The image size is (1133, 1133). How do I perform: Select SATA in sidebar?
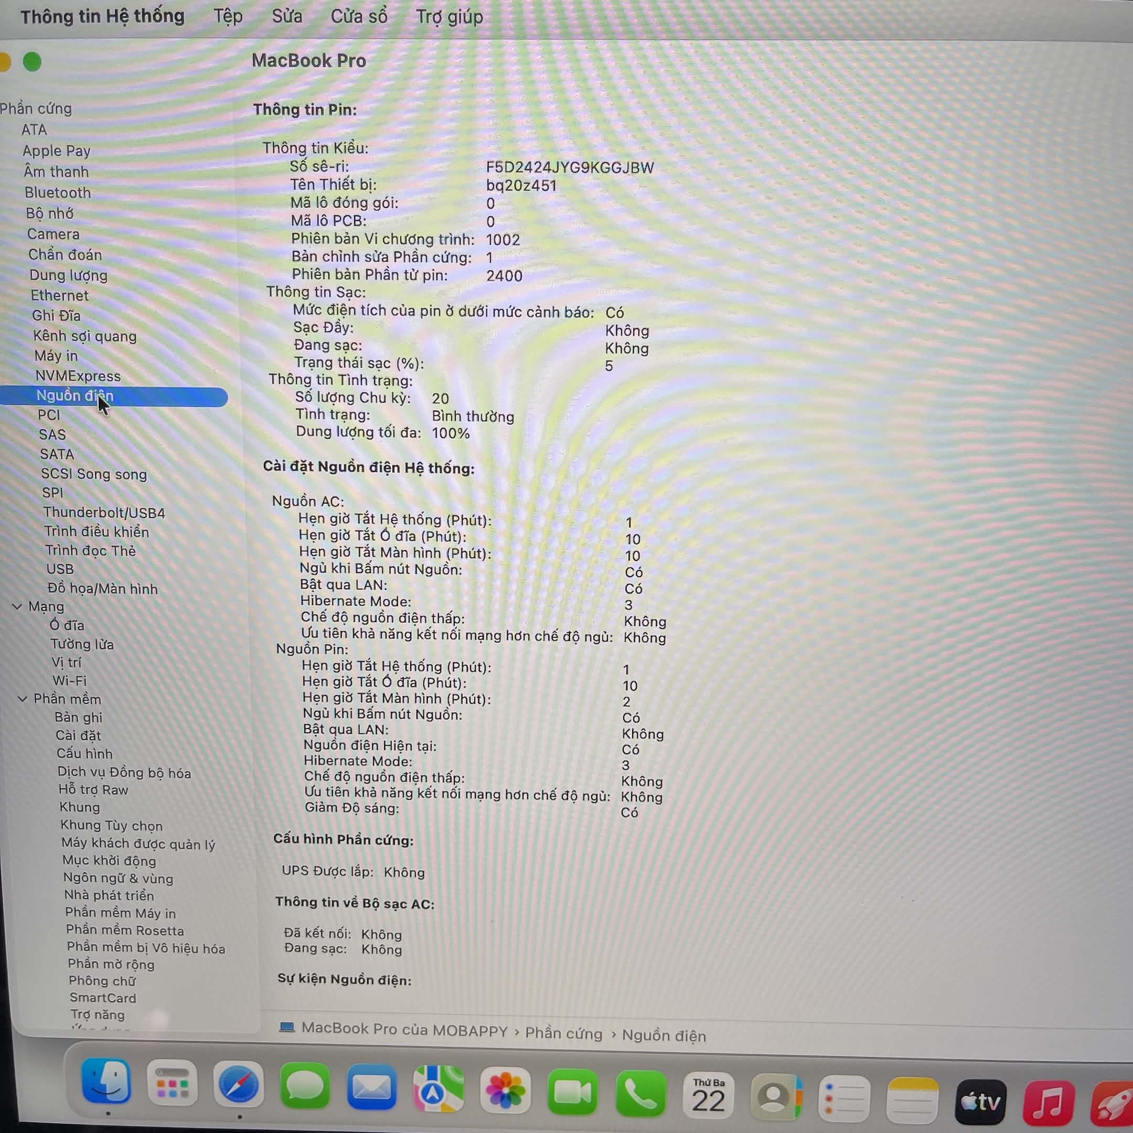pos(57,454)
